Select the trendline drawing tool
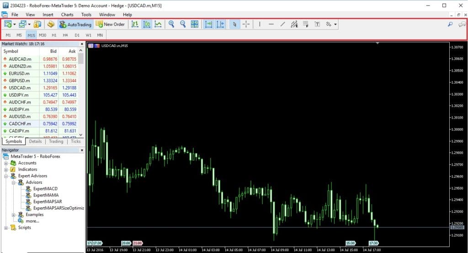 point(282,25)
